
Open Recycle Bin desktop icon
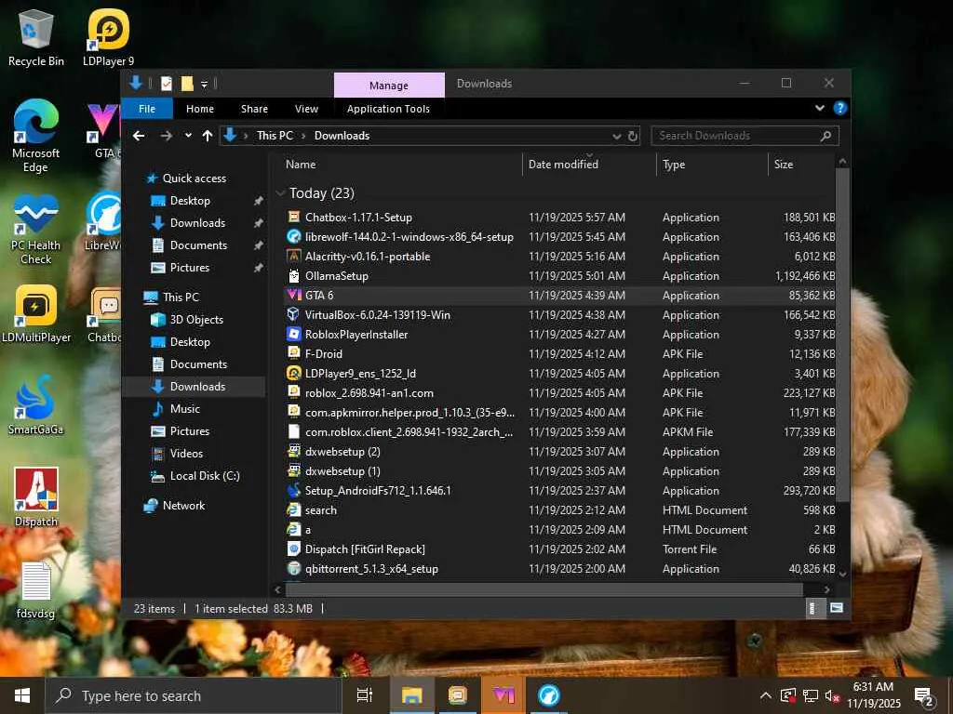36,37
